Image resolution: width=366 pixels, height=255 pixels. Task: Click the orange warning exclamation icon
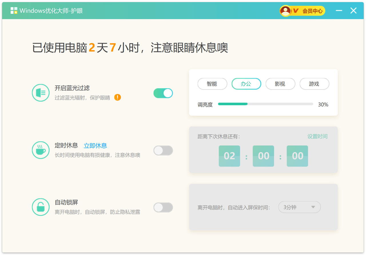point(118,97)
